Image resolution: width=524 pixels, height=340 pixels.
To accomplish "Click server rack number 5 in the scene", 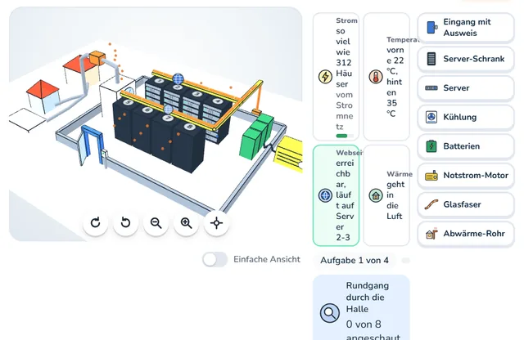I will 125,120.
